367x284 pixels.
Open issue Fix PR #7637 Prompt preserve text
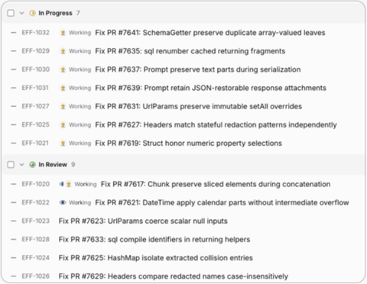[198, 69]
